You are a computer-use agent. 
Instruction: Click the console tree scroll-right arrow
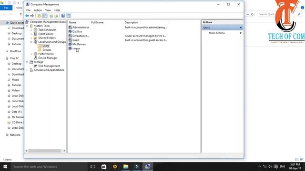pos(64,151)
